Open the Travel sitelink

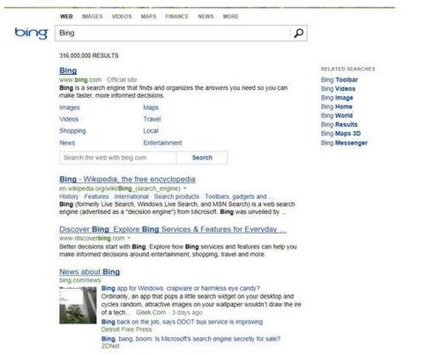[152, 119]
